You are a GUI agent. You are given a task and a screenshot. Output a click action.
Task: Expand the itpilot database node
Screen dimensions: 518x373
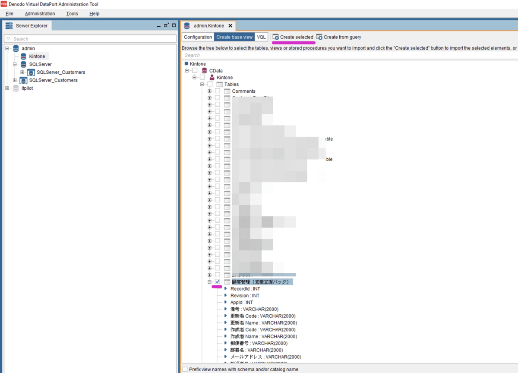point(7,88)
